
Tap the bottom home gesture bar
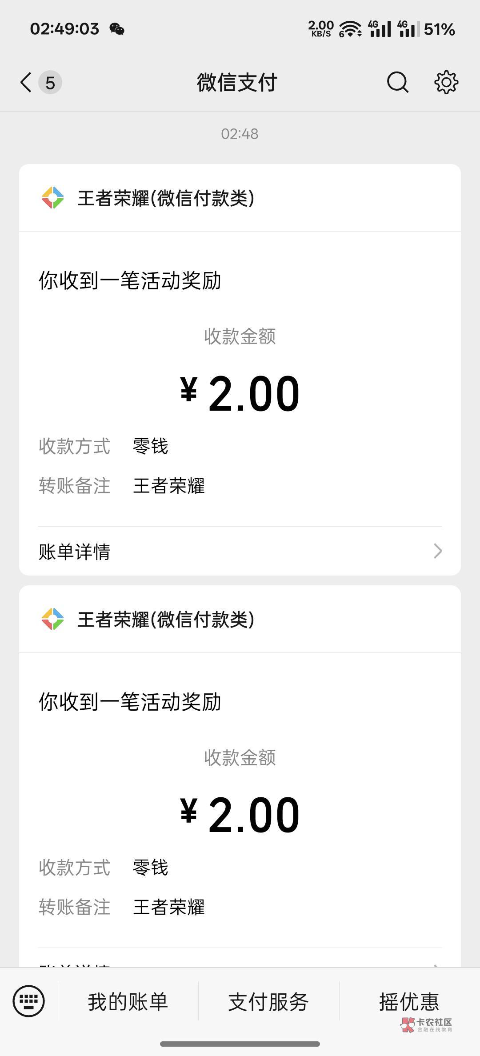tap(240, 1044)
